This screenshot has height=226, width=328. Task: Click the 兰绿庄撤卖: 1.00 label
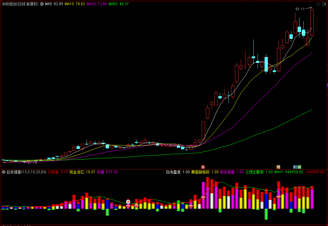(259, 172)
